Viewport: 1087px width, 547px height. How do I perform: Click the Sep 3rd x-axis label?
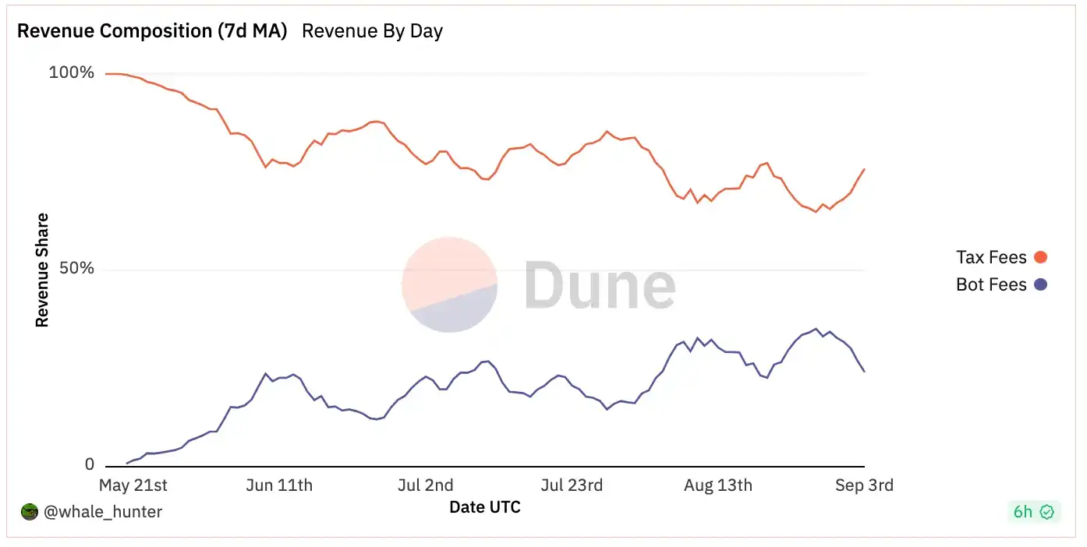coord(864,485)
